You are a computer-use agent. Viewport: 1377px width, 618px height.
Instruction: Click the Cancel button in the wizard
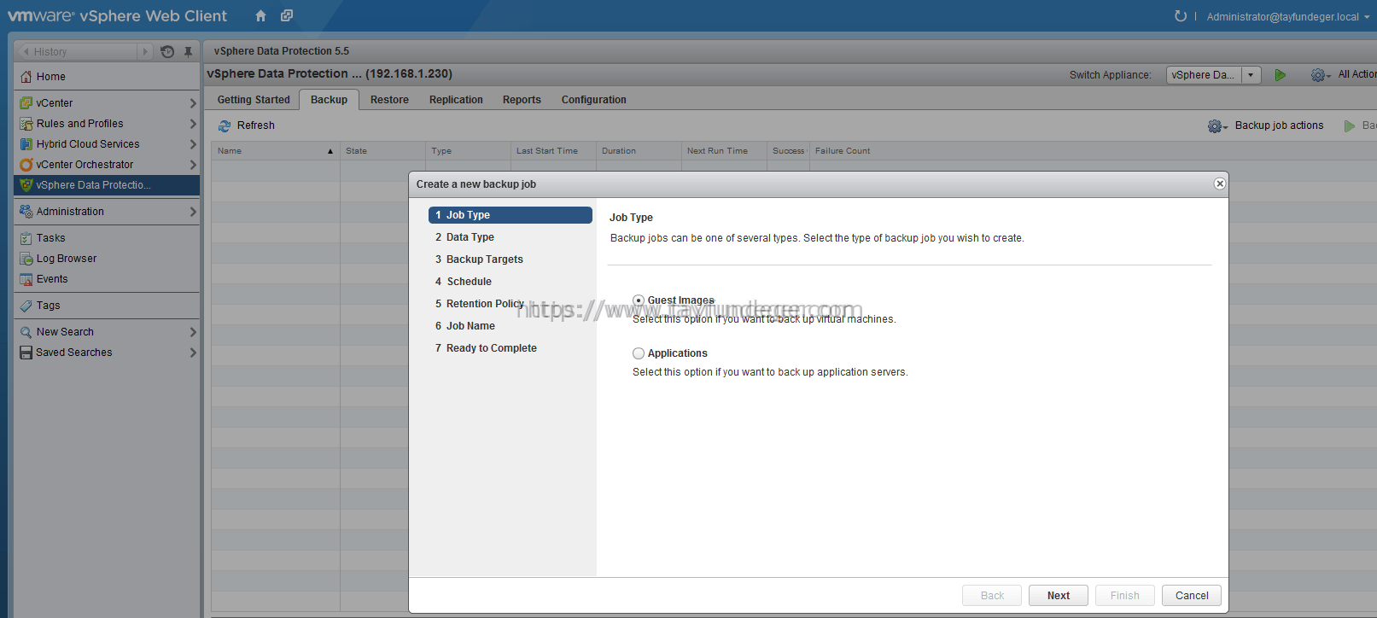[1192, 596]
